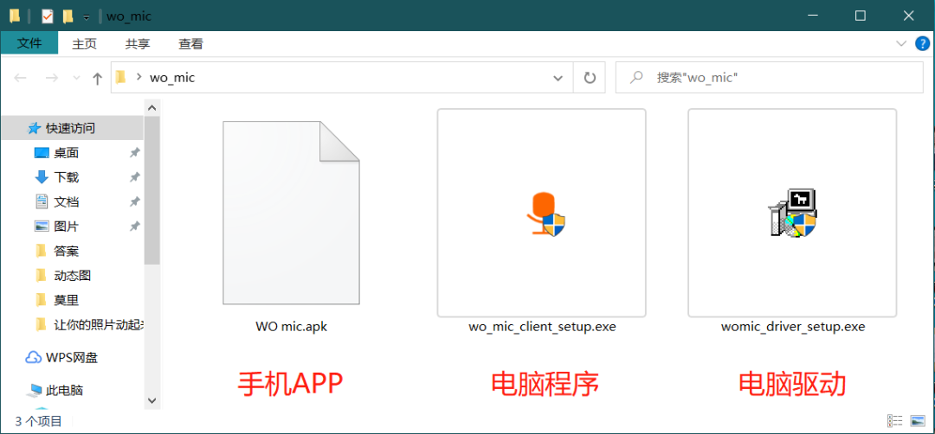The width and height of the screenshot is (935, 434).
Task: Expand the address bar history dropdown
Action: tap(558, 78)
